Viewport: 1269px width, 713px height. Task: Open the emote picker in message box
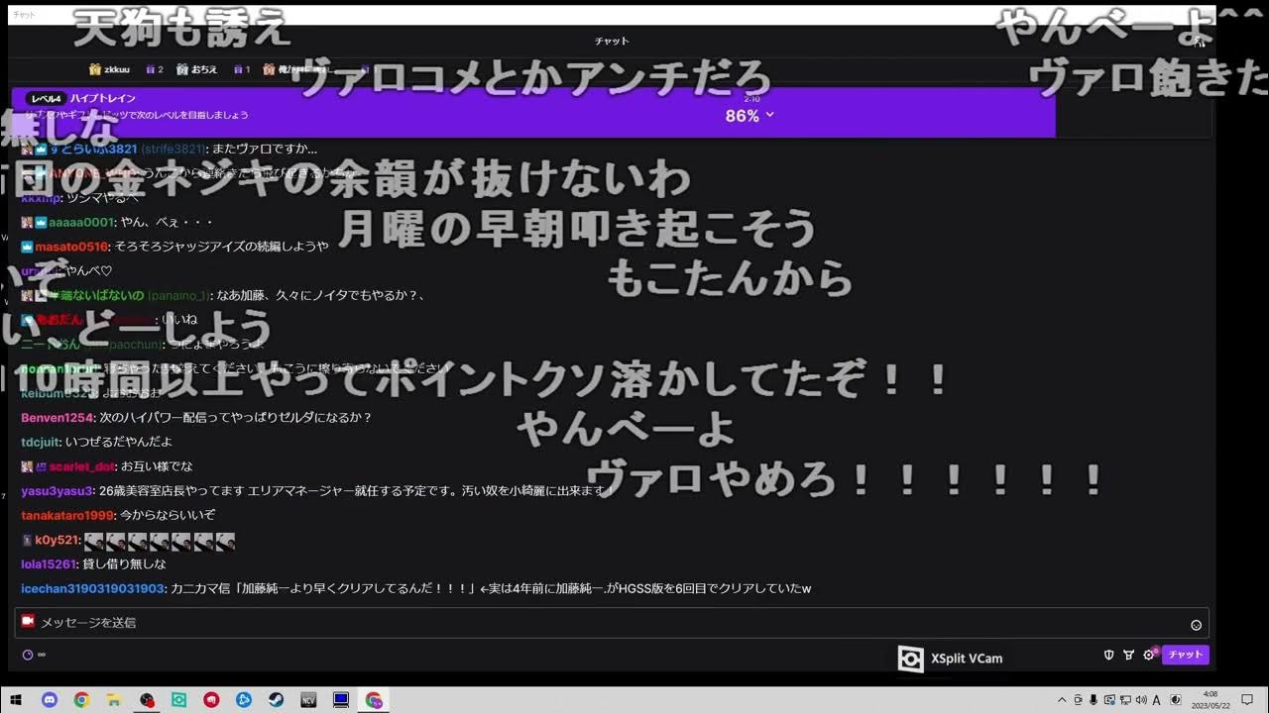coord(1196,625)
